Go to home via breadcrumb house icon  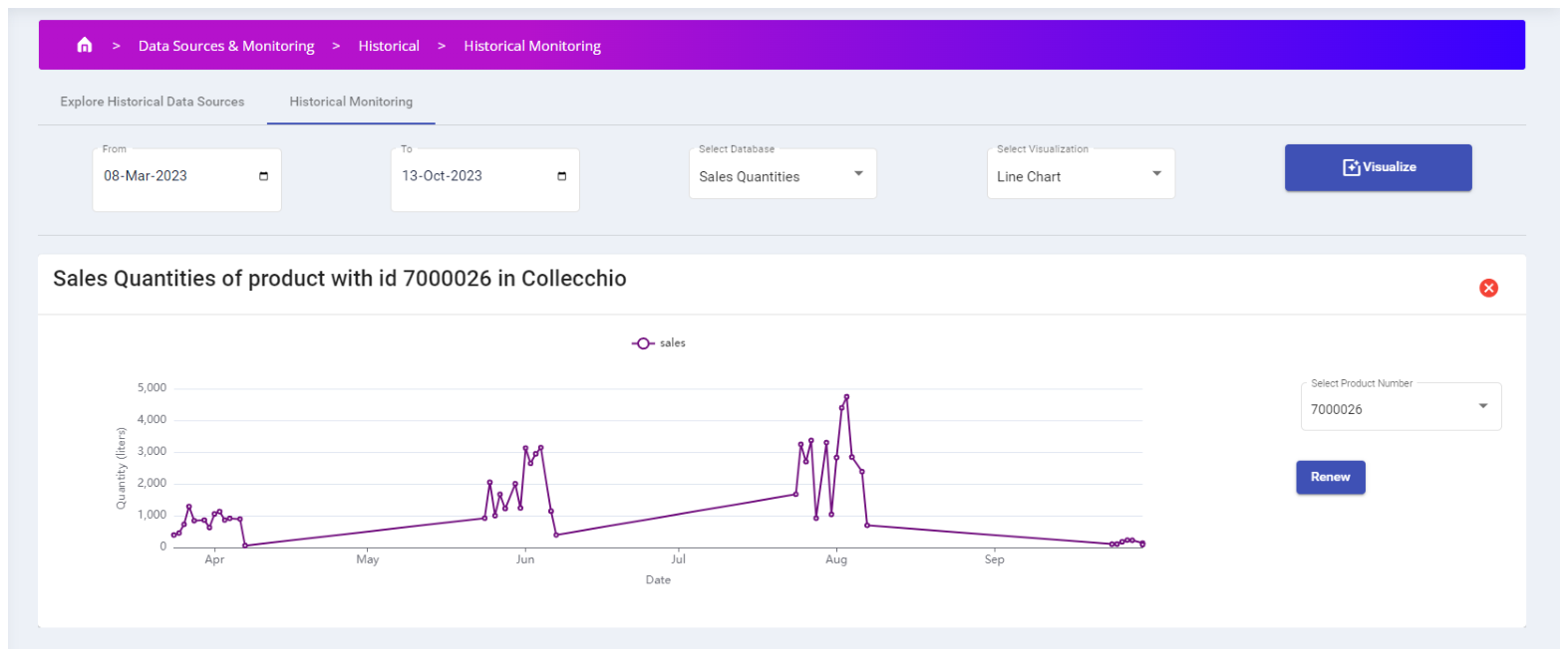point(85,45)
